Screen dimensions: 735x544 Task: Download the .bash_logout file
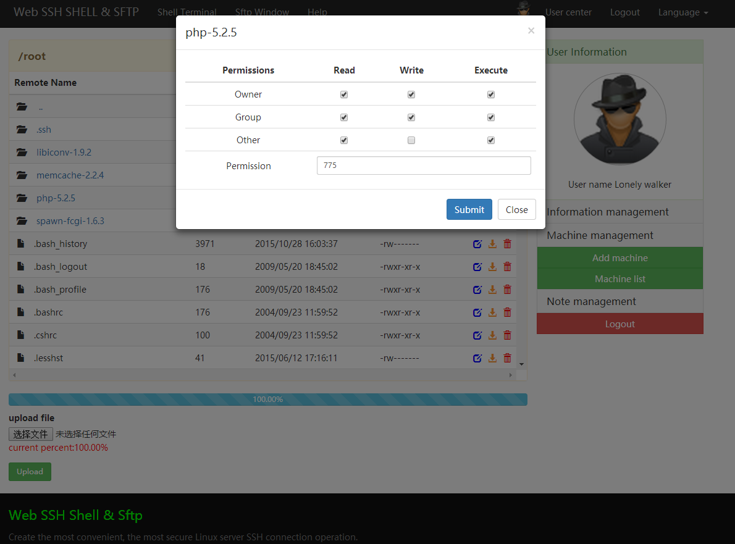pos(492,267)
